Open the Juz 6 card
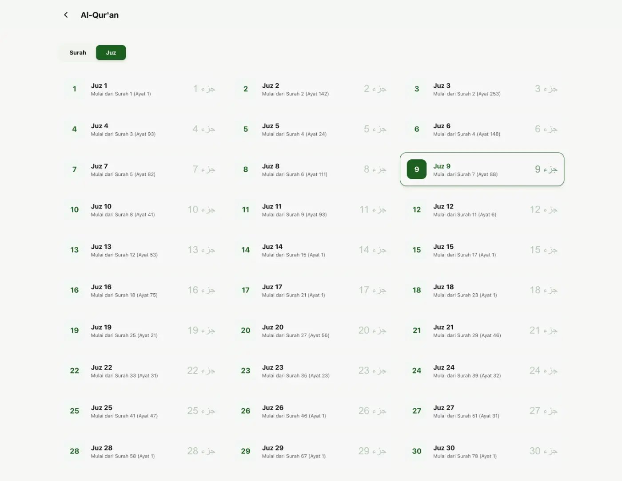This screenshot has height=481, width=622. (482, 130)
